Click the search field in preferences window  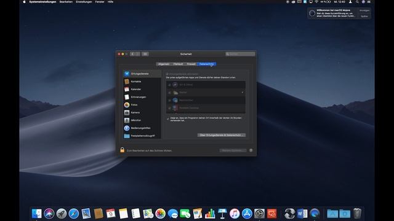click(x=240, y=54)
